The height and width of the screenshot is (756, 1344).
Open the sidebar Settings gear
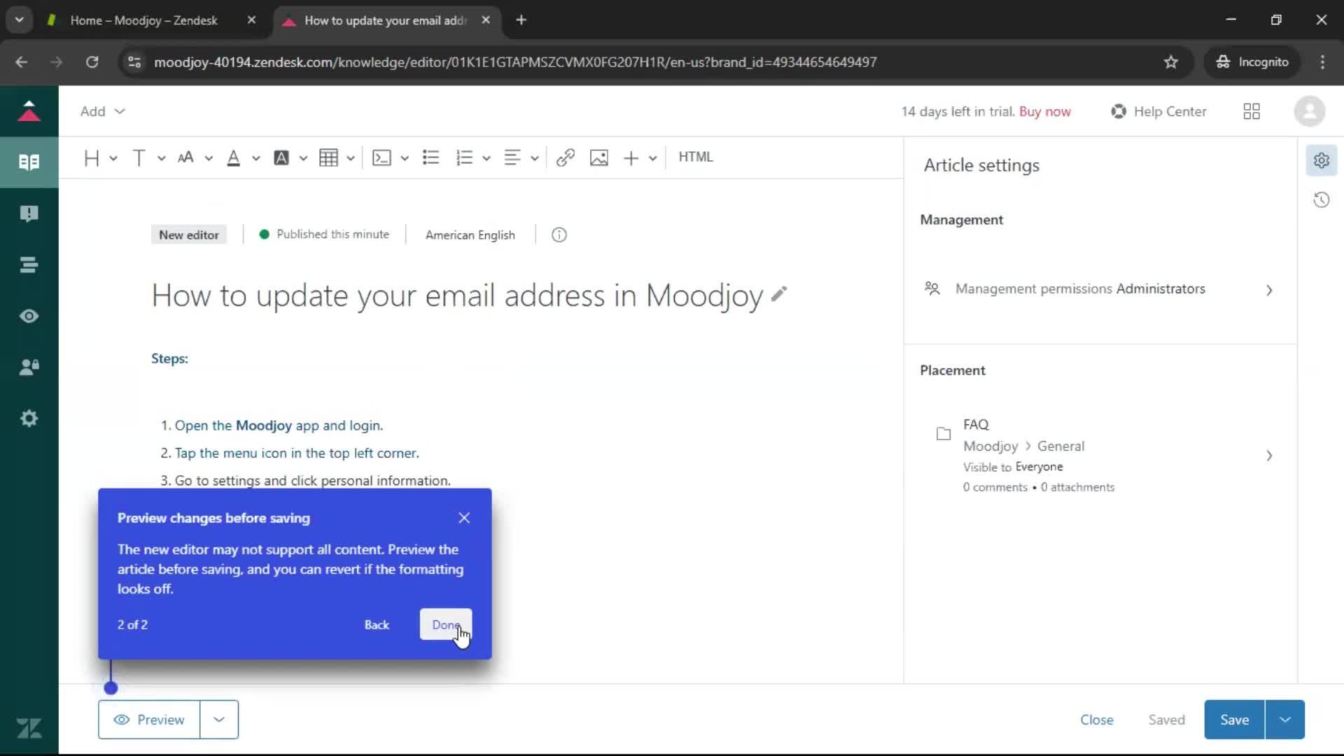[x=29, y=419]
